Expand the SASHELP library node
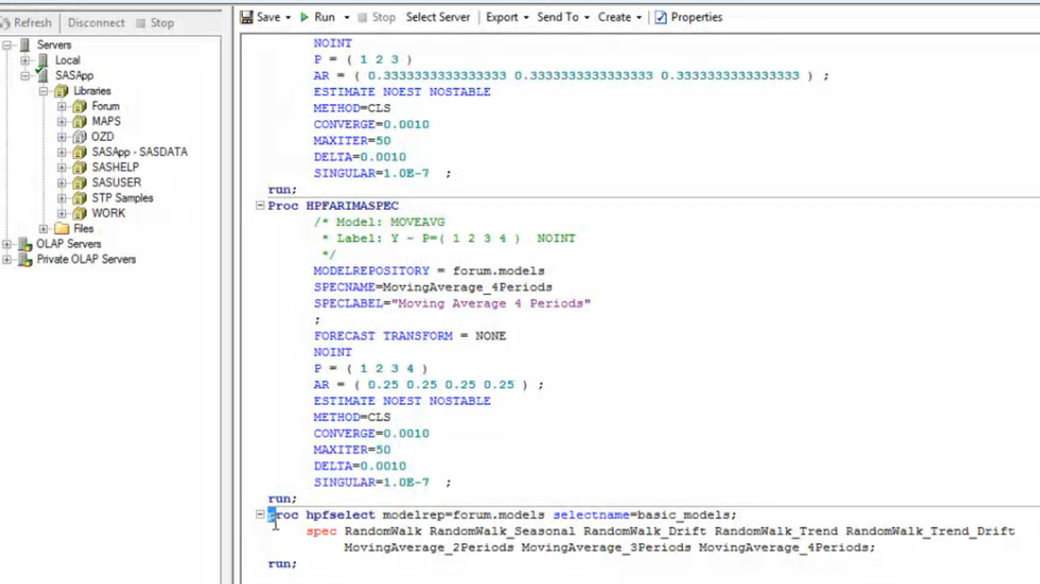The height and width of the screenshot is (584, 1040). [62, 167]
